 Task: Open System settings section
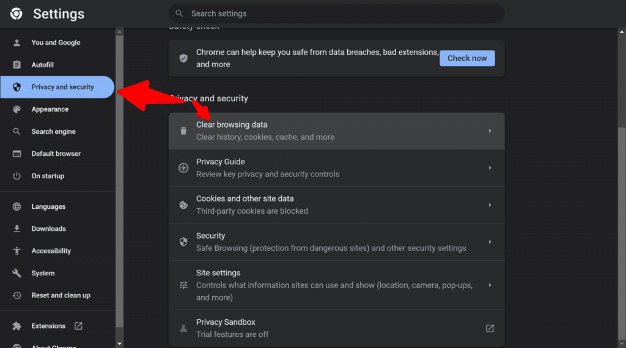pyautogui.click(x=57, y=273)
